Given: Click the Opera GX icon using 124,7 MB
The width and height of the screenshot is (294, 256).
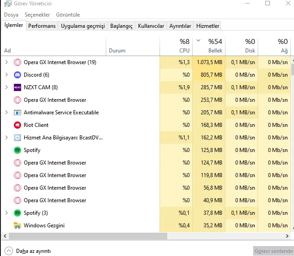Looking at the screenshot, I should pyautogui.click(x=17, y=163).
